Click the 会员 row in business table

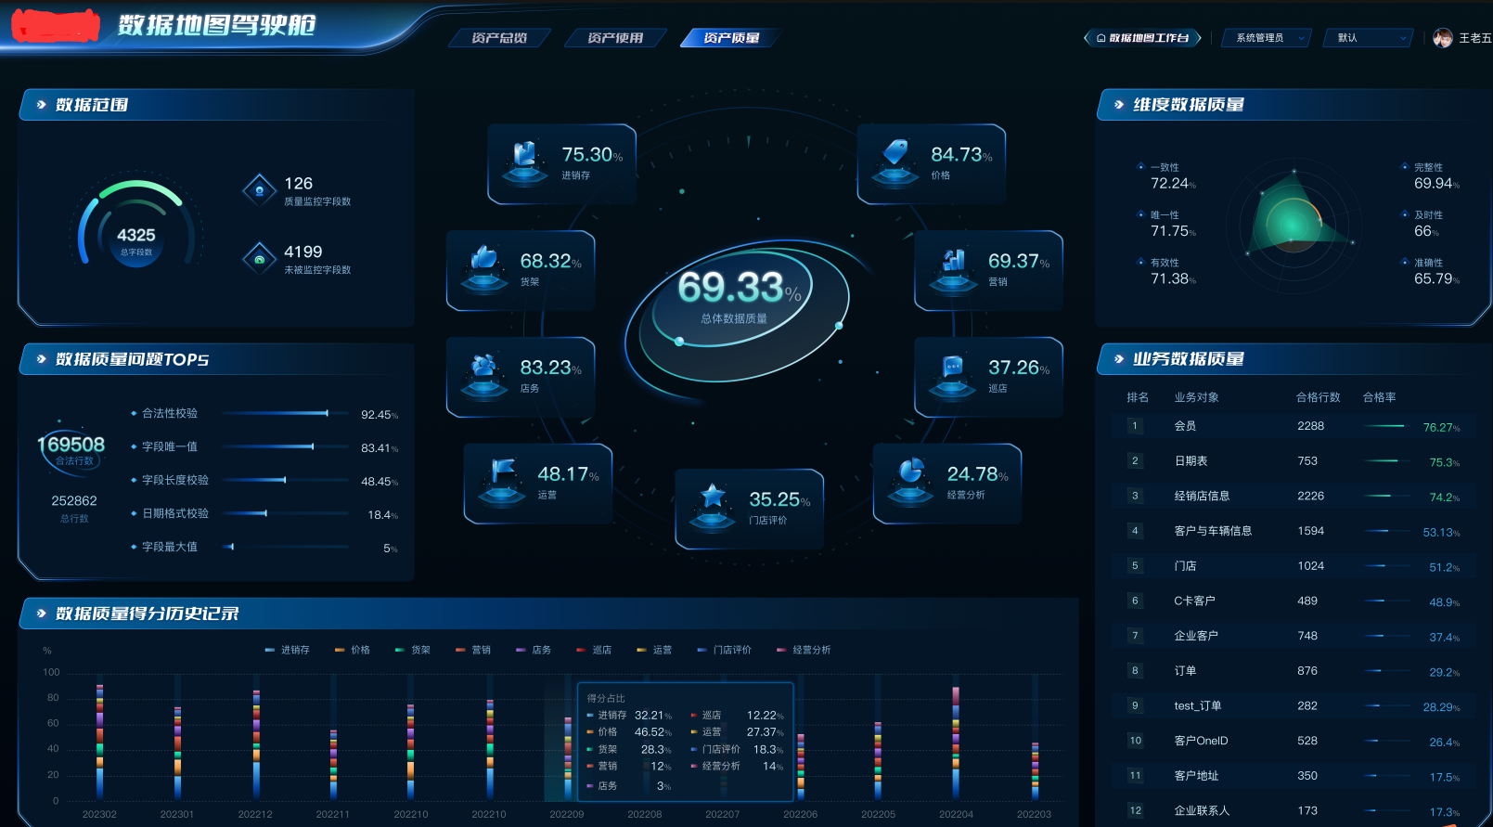[1294, 426]
